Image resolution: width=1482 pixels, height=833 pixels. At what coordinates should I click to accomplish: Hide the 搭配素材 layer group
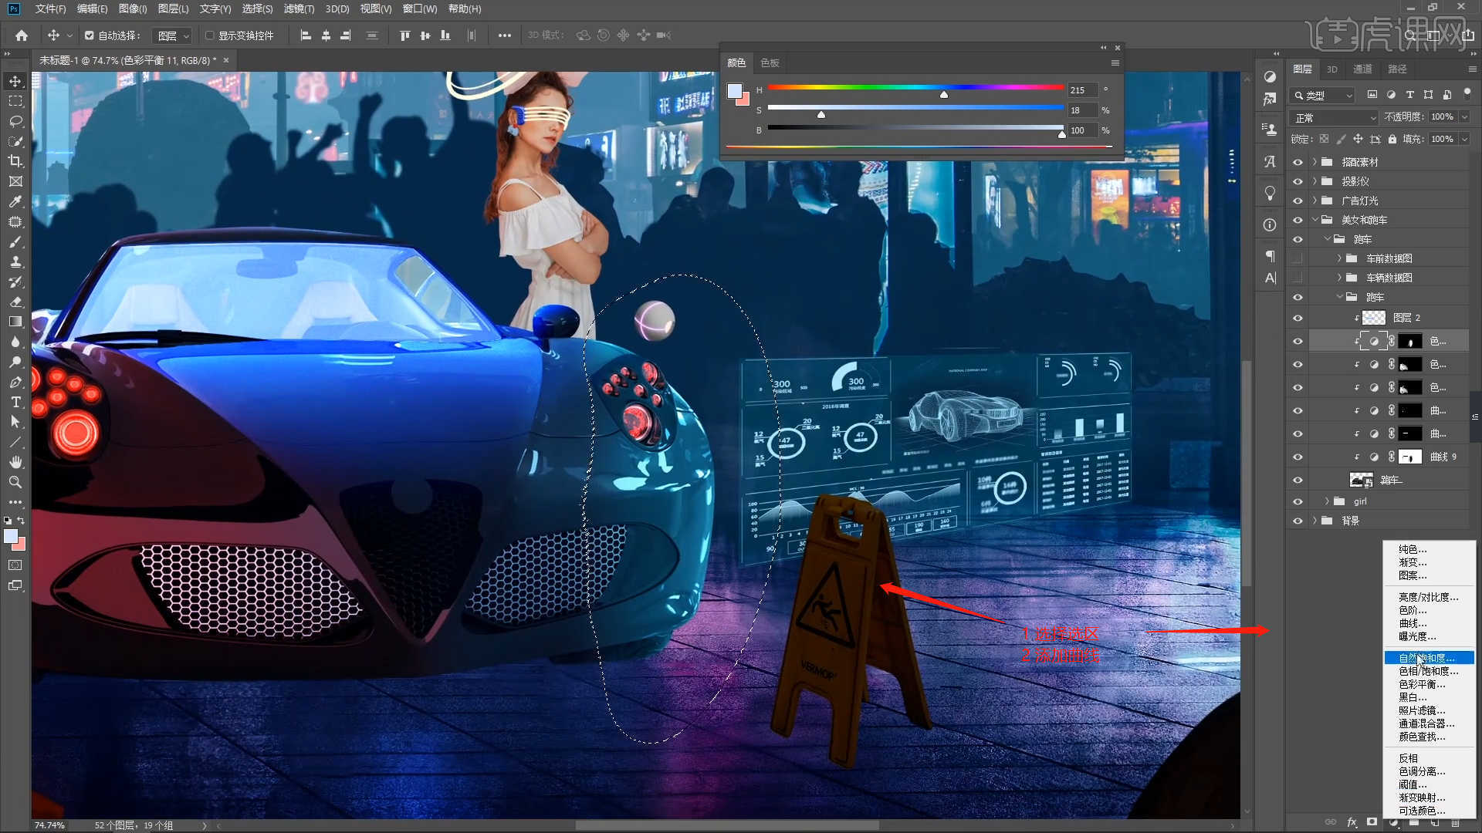coord(1298,162)
